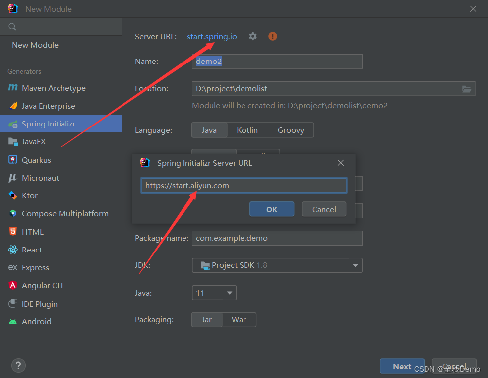Click the JavaFX icon in generators list
Viewport: 488px width, 378px height.
13,142
